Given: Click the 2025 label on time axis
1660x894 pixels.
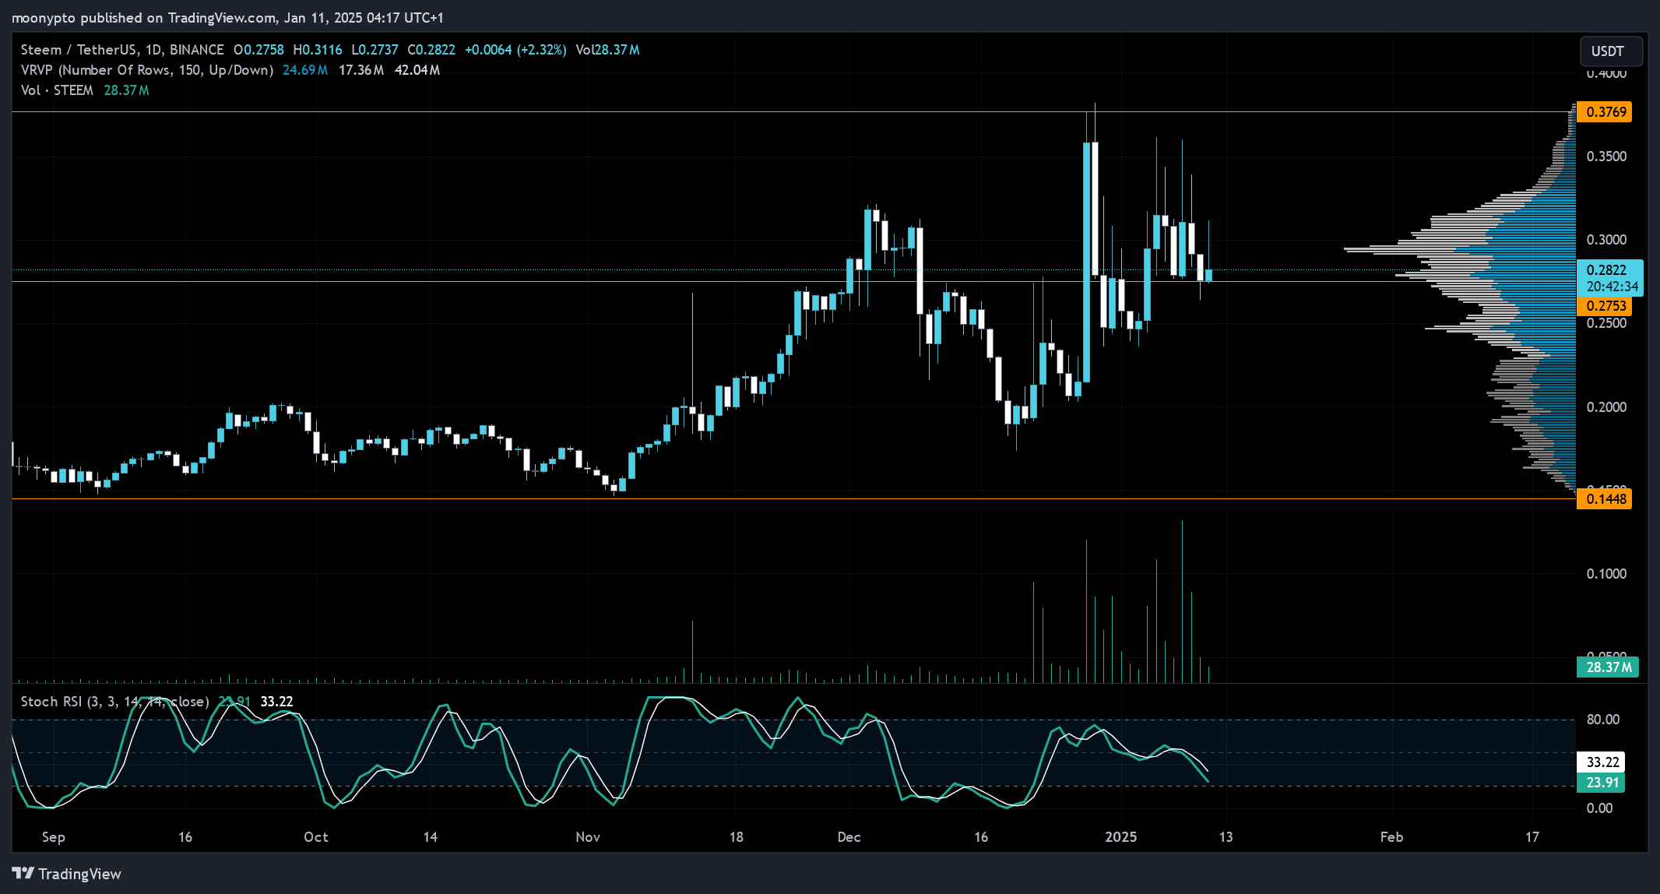Looking at the screenshot, I should pyautogui.click(x=1121, y=837).
